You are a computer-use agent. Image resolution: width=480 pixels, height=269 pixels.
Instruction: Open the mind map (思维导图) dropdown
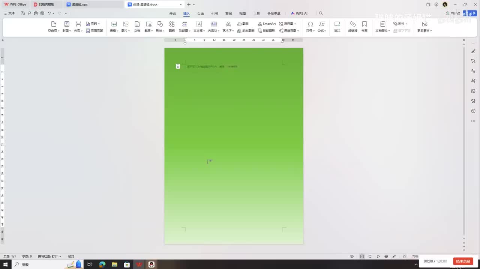point(289,31)
